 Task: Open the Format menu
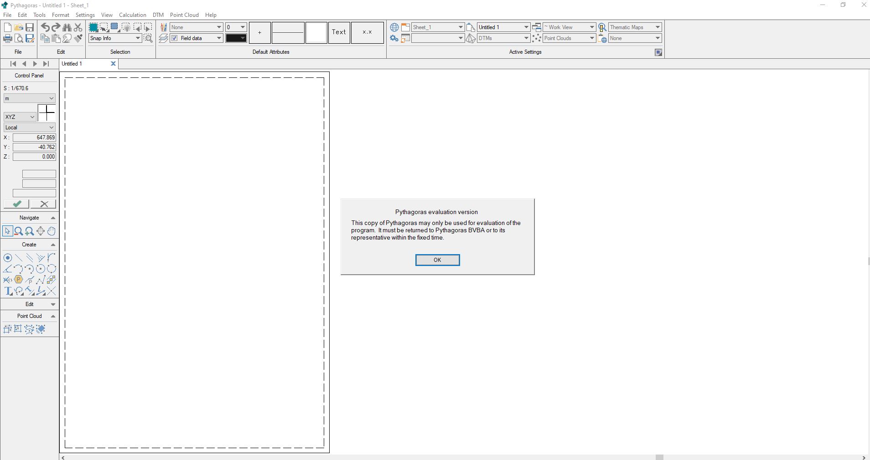click(61, 15)
